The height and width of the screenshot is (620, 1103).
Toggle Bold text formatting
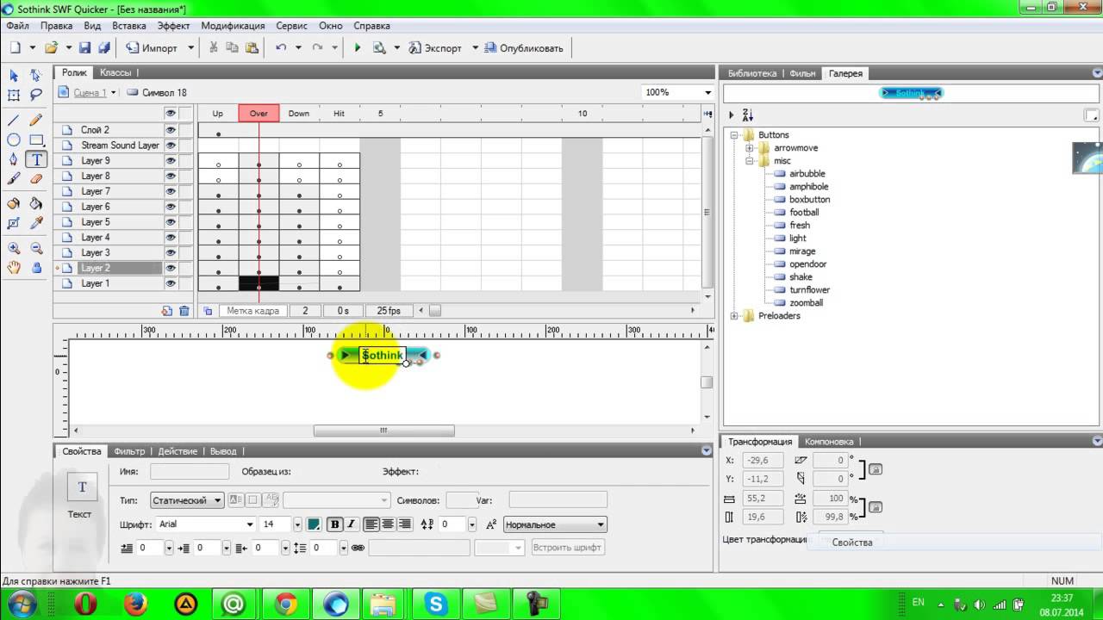(x=334, y=524)
